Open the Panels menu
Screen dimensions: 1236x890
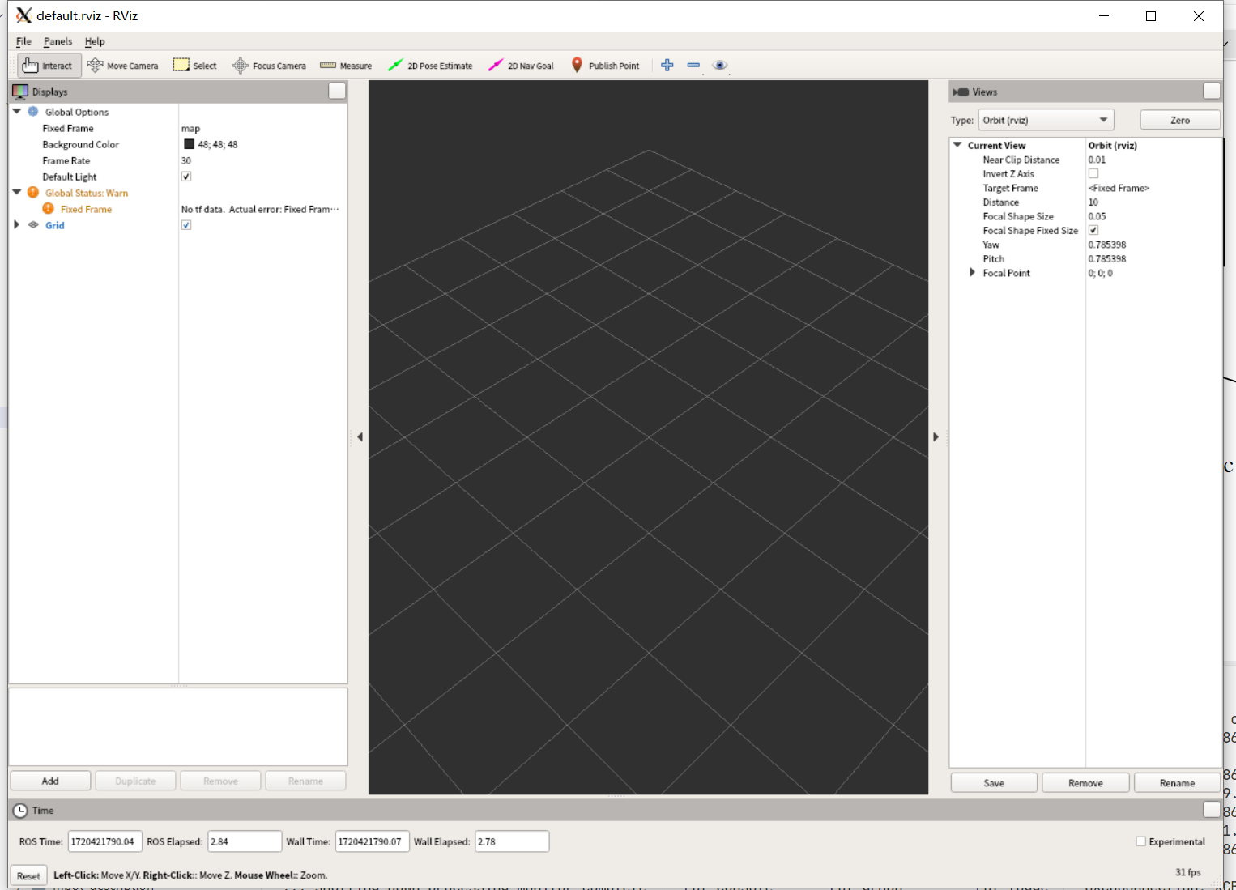pos(58,41)
